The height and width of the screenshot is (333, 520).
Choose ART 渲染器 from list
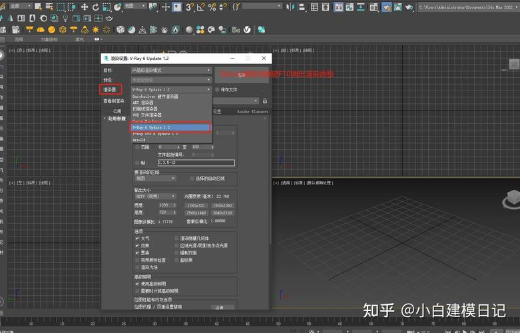click(171, 103)
